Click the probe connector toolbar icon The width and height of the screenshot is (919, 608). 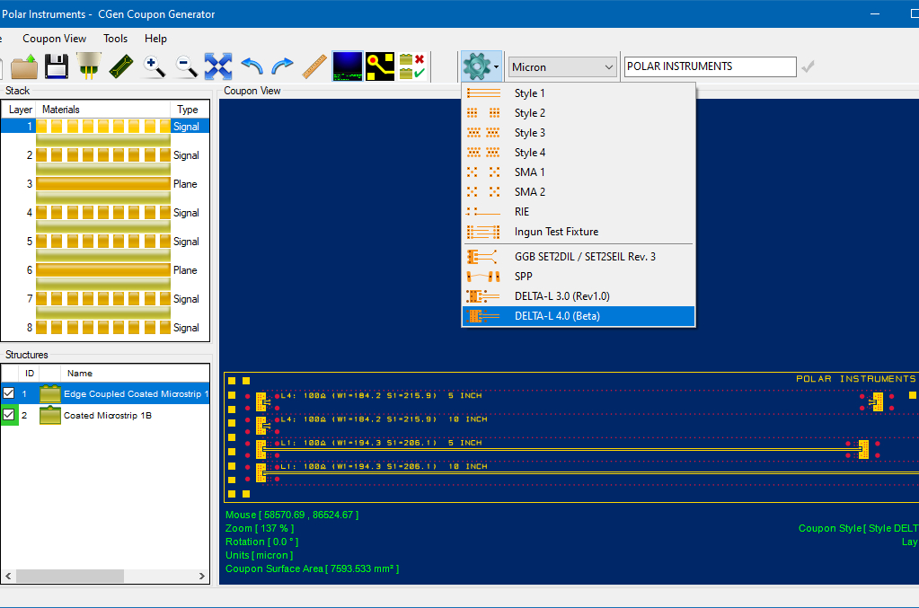[89, 66]
